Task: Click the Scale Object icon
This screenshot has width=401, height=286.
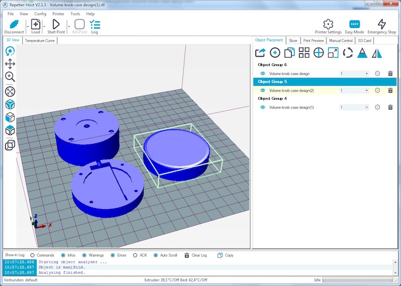Action: point(333,53)
